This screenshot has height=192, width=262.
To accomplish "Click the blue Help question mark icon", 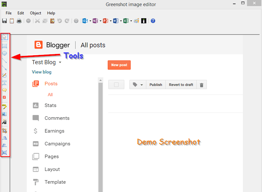I will [153, 21].
